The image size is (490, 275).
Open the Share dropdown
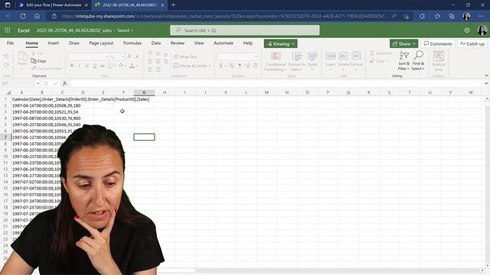(403, 44)
